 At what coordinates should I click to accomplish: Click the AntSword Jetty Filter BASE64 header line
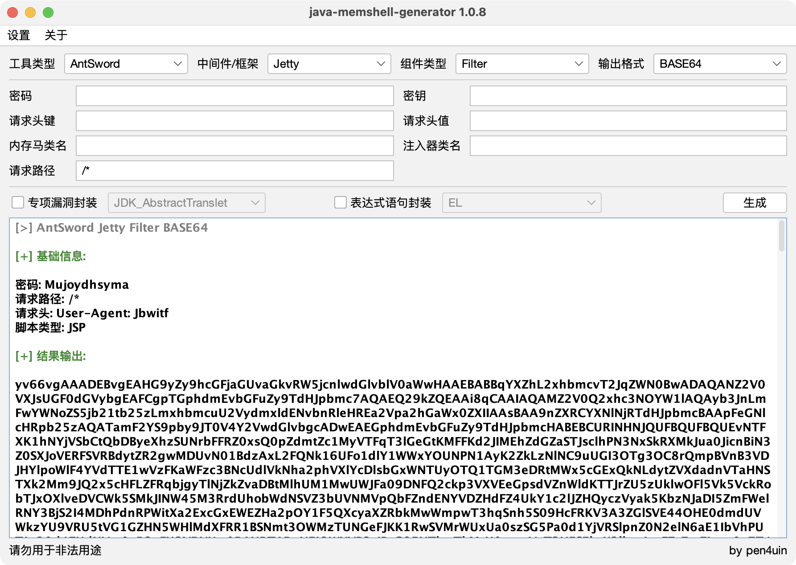click(111, 228)
